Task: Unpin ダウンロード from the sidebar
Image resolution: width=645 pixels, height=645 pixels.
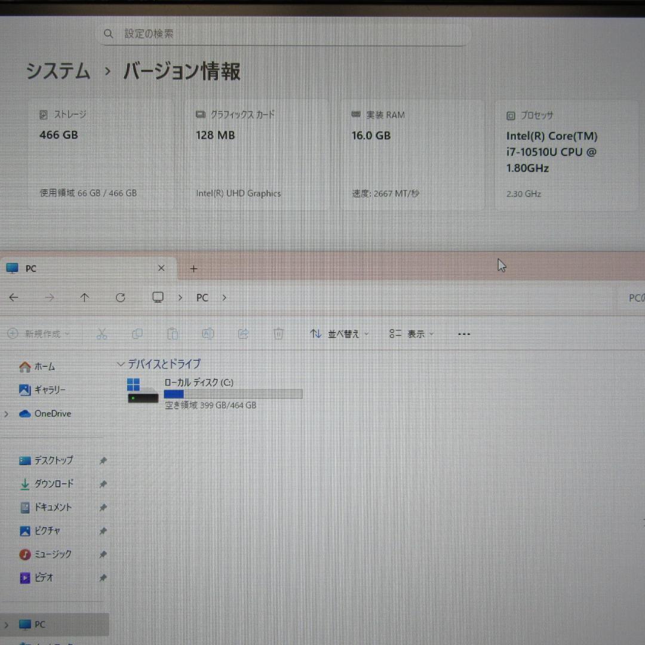Action: click(x=103, y=484)
